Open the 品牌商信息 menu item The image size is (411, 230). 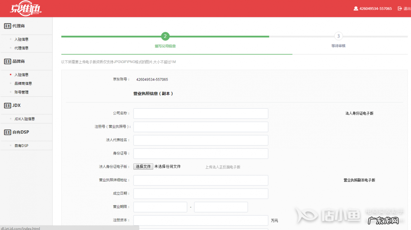click(x=23, y=83)
